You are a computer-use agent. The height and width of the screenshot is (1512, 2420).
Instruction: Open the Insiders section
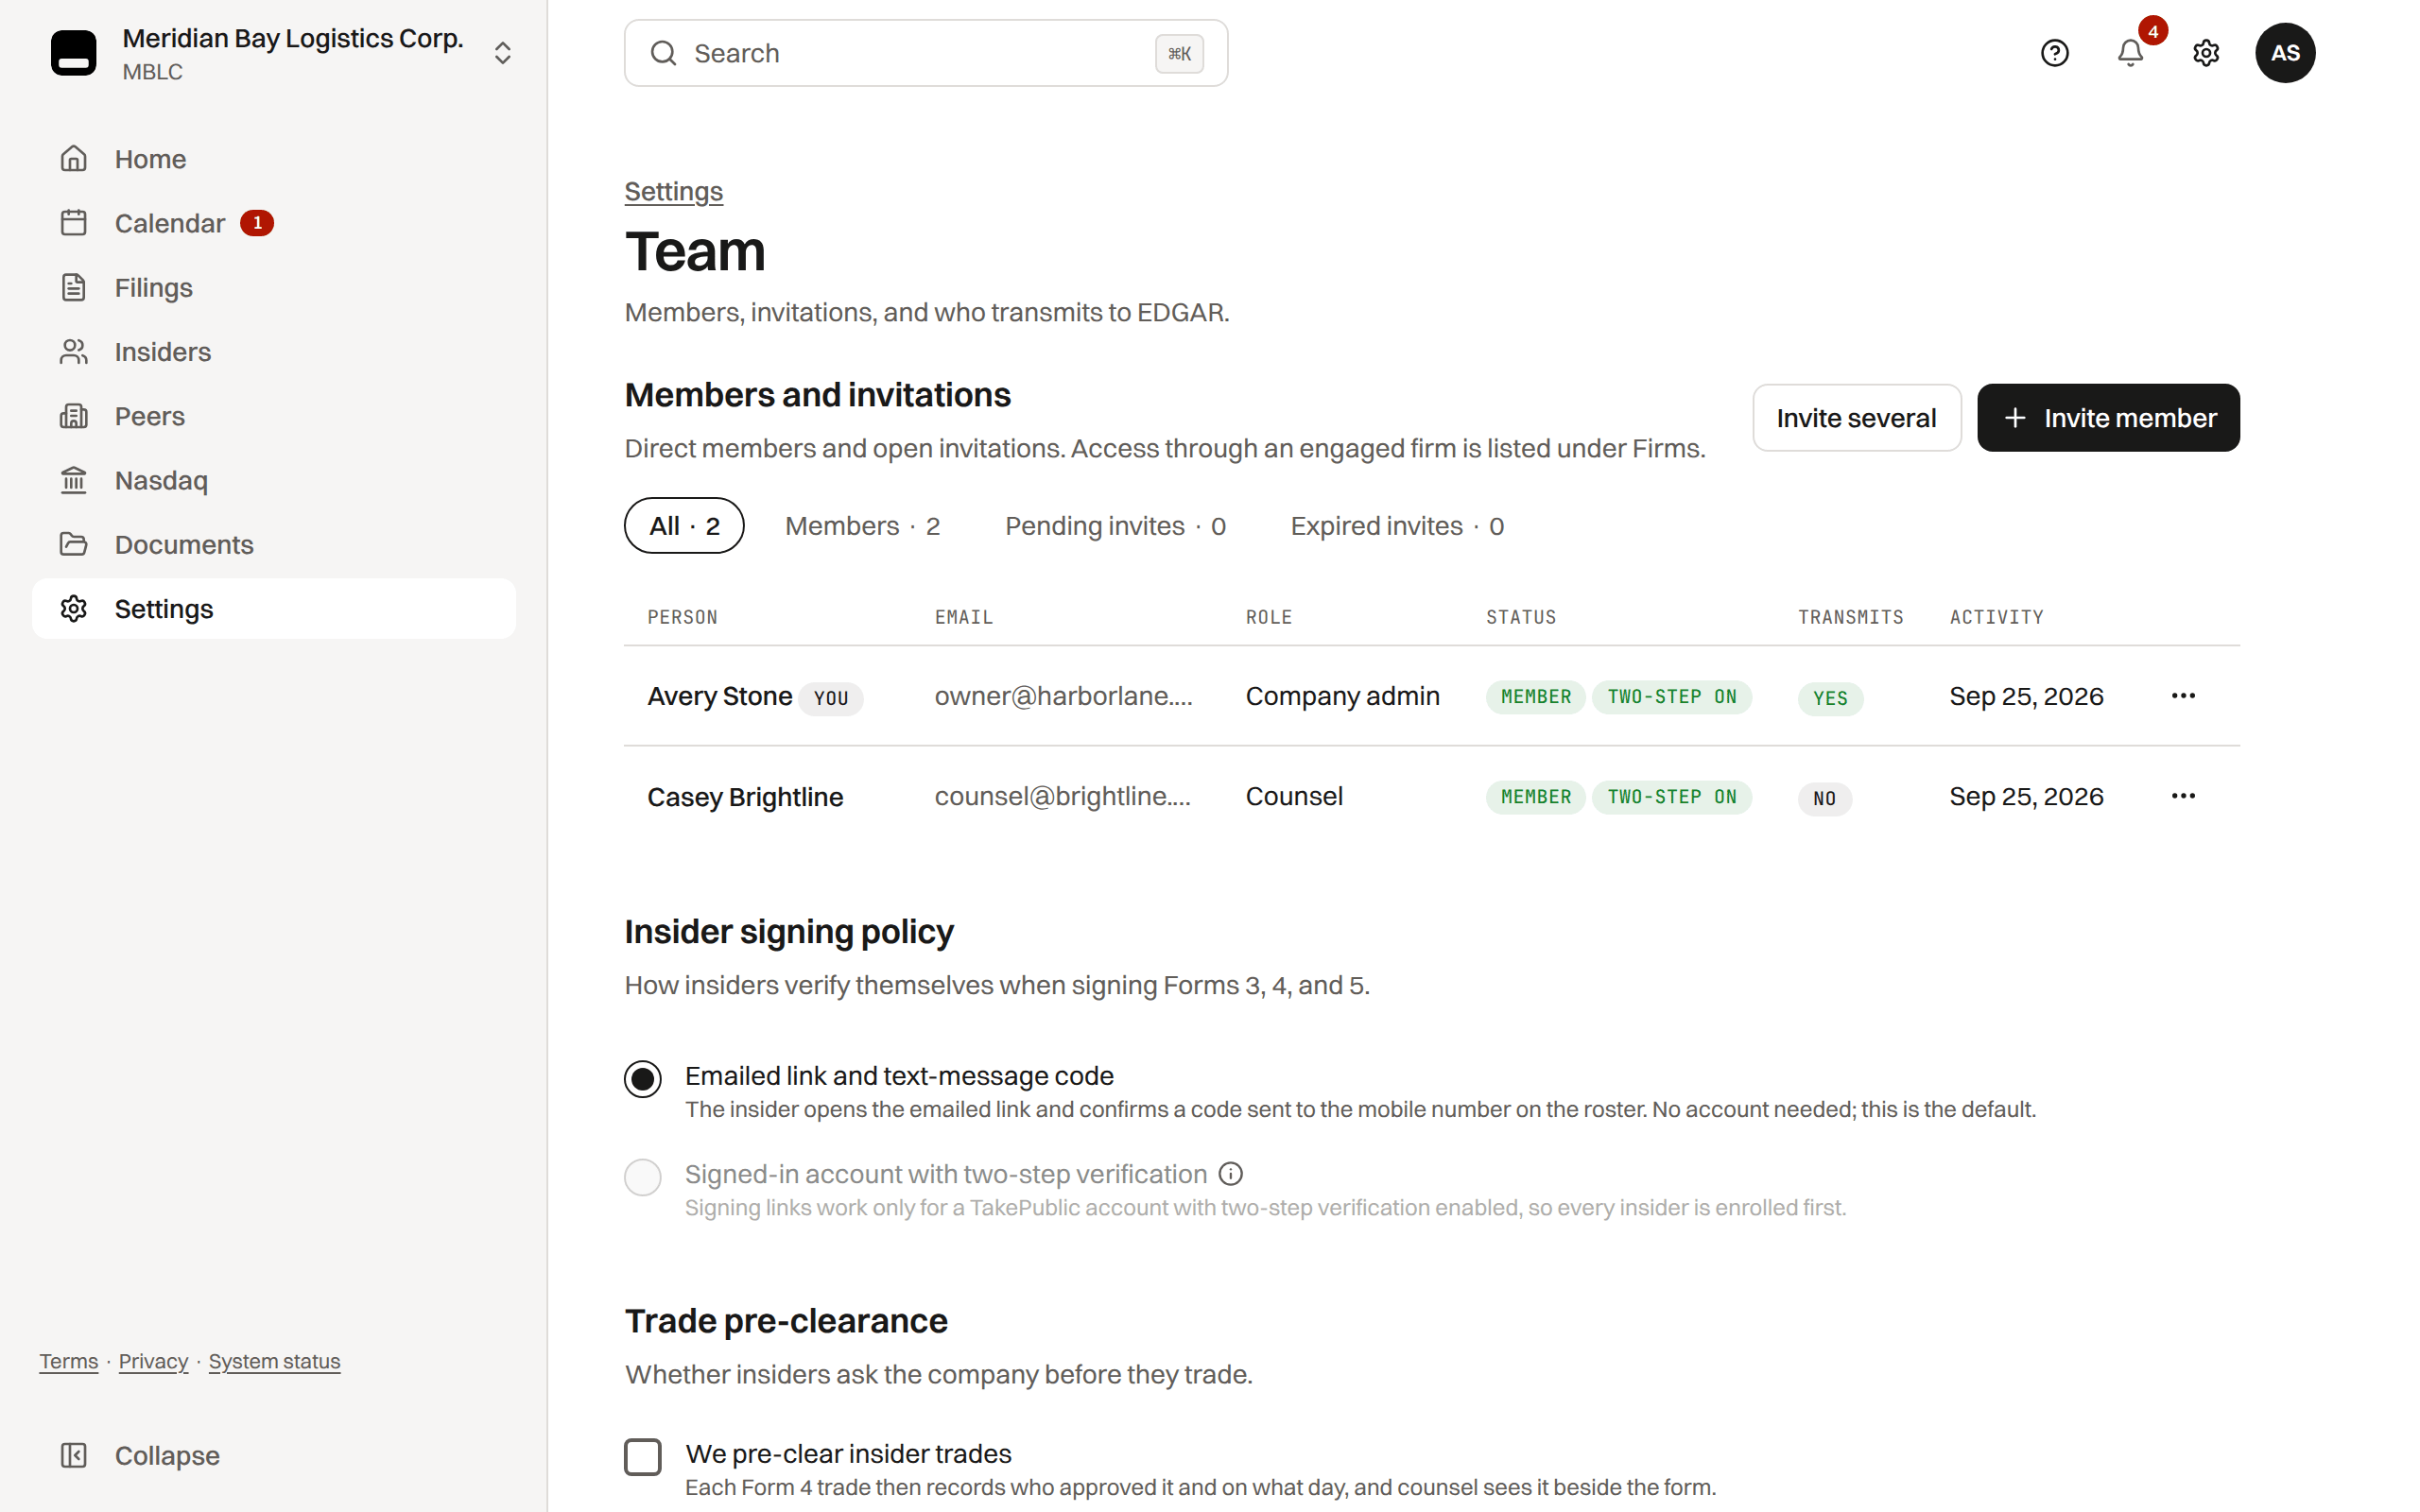click(273, 352)
